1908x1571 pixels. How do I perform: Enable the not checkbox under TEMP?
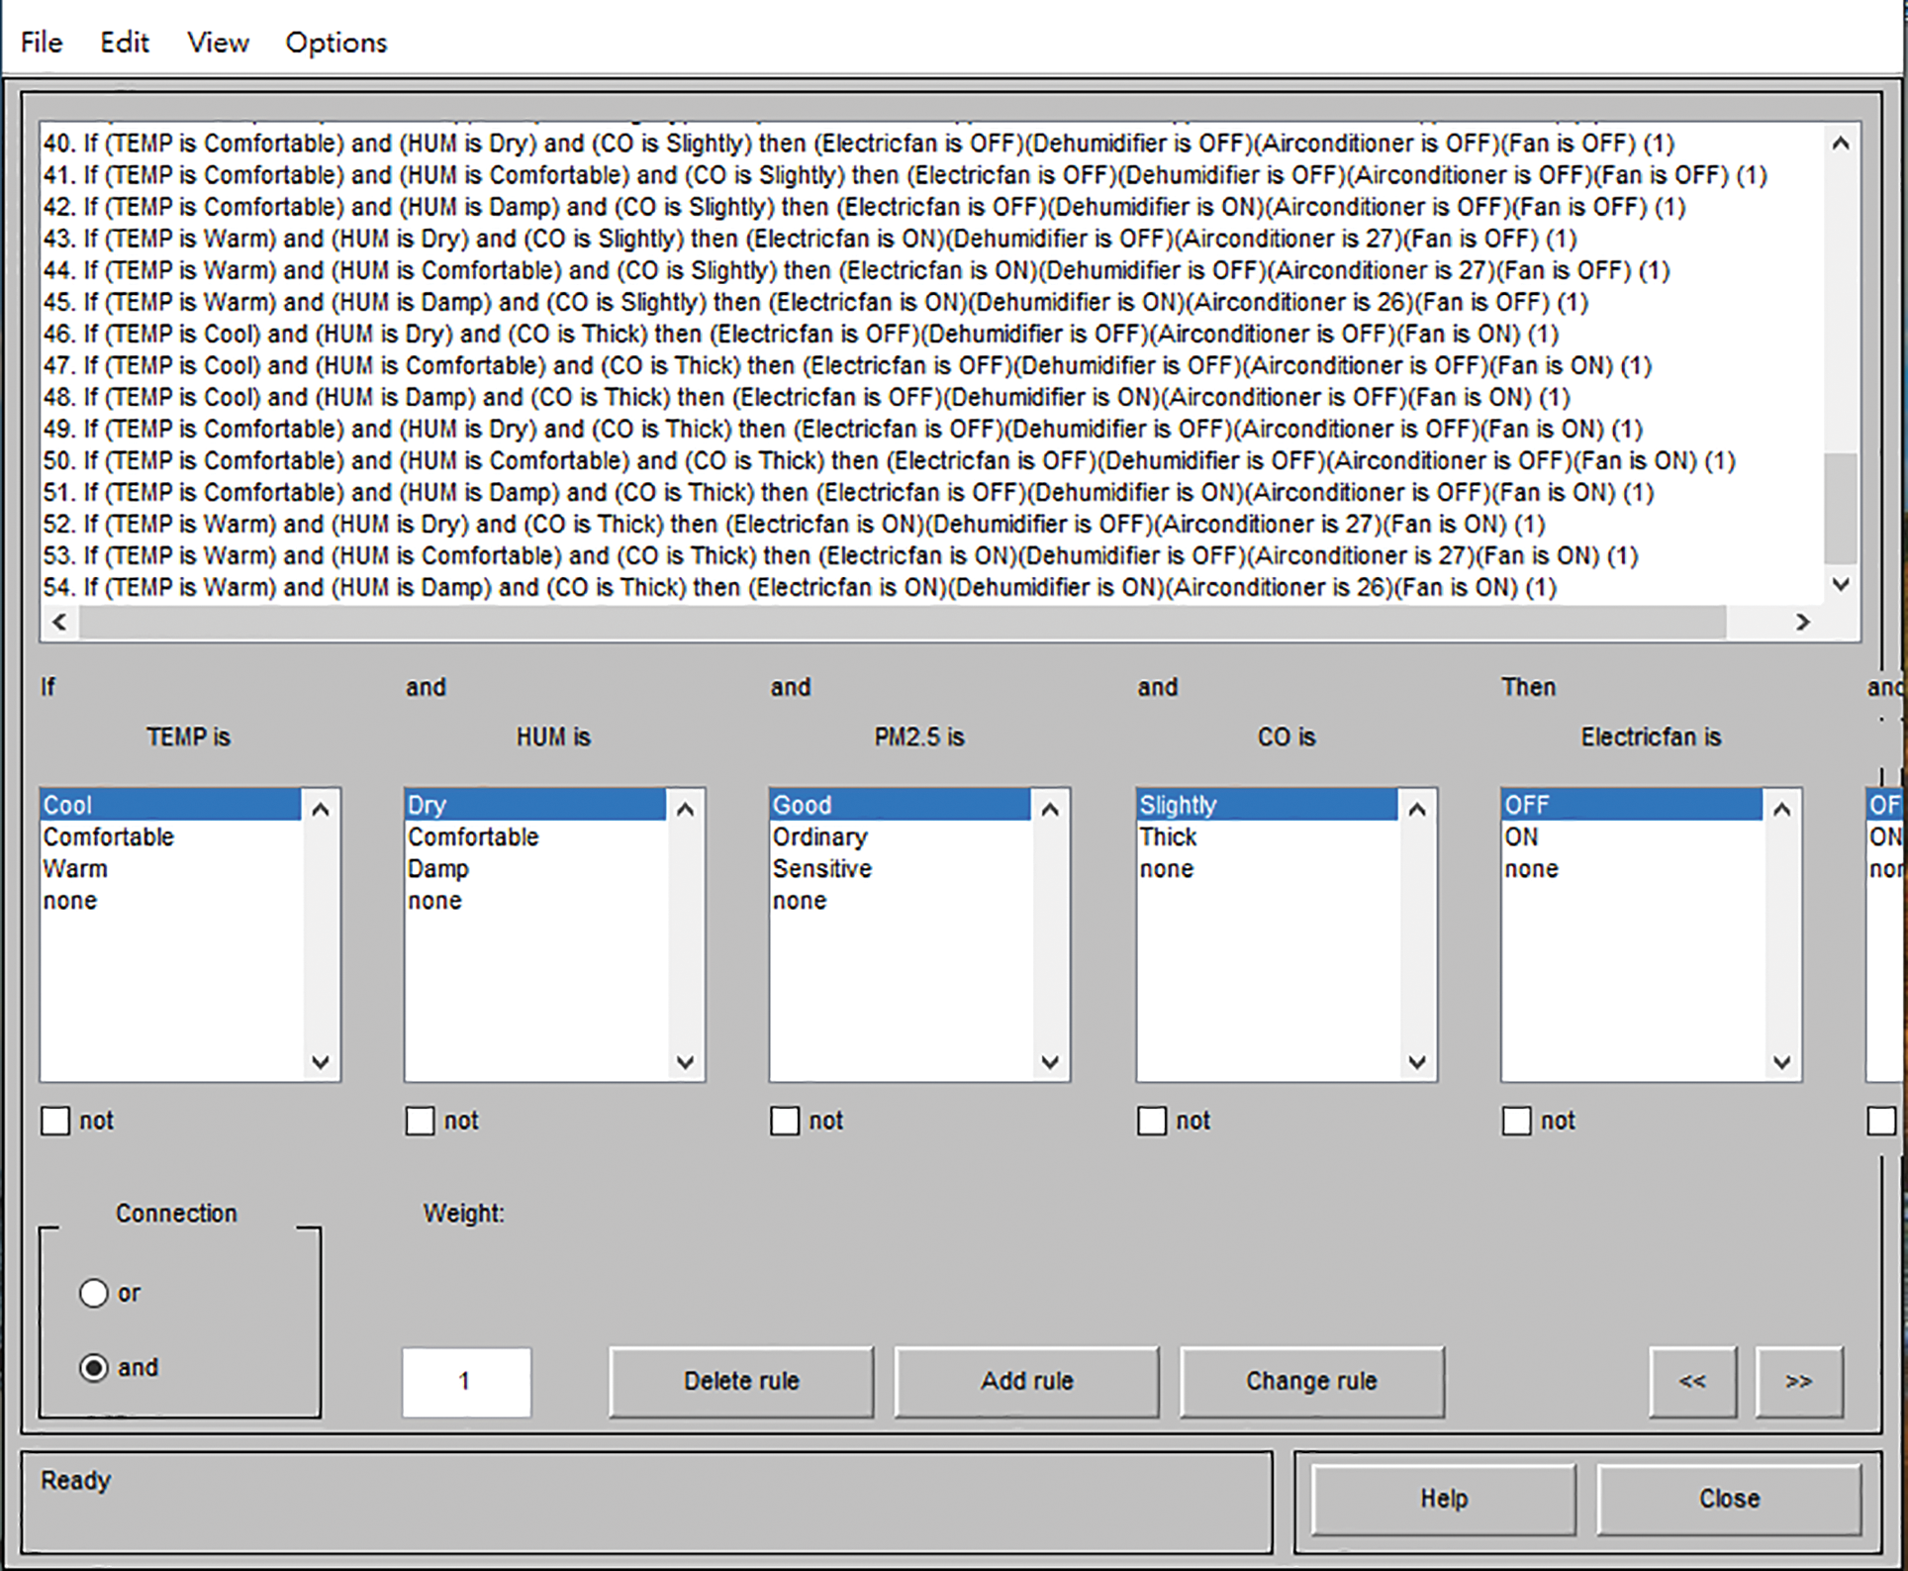(x=55, y=1121)
